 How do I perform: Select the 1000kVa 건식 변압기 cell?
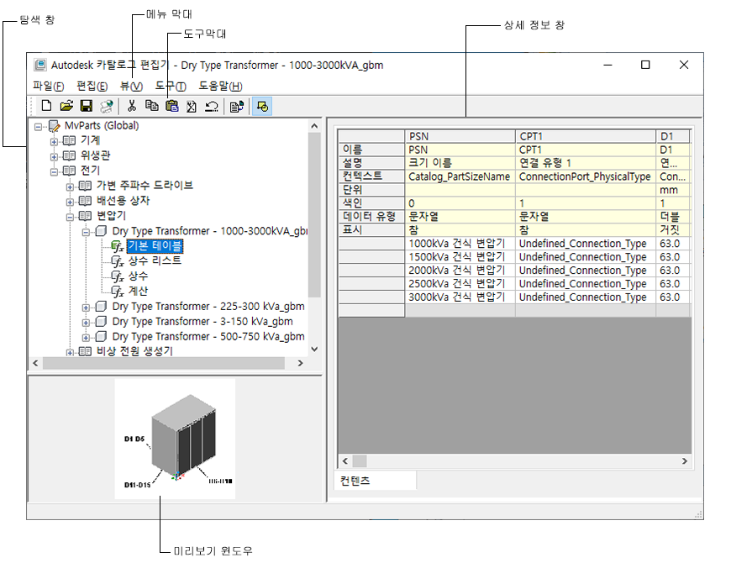[x=460, y=244]
